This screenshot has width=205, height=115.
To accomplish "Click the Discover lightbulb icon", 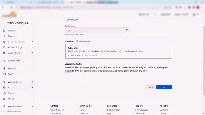I will 4,36.
